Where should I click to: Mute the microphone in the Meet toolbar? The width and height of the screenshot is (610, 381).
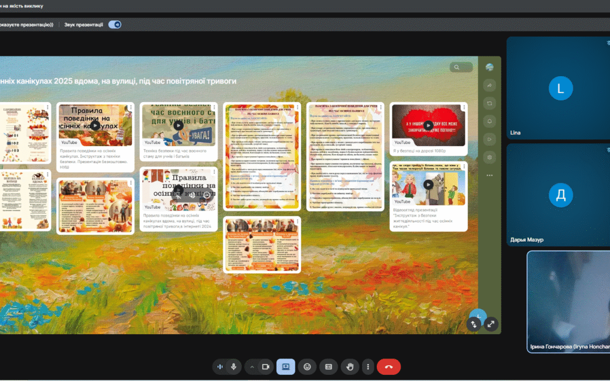pos(233,367)
